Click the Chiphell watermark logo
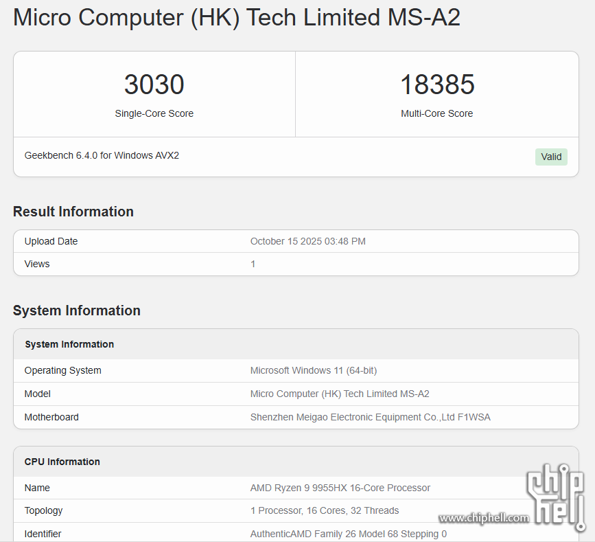595x542 pixels. click(x=556, y=496)
